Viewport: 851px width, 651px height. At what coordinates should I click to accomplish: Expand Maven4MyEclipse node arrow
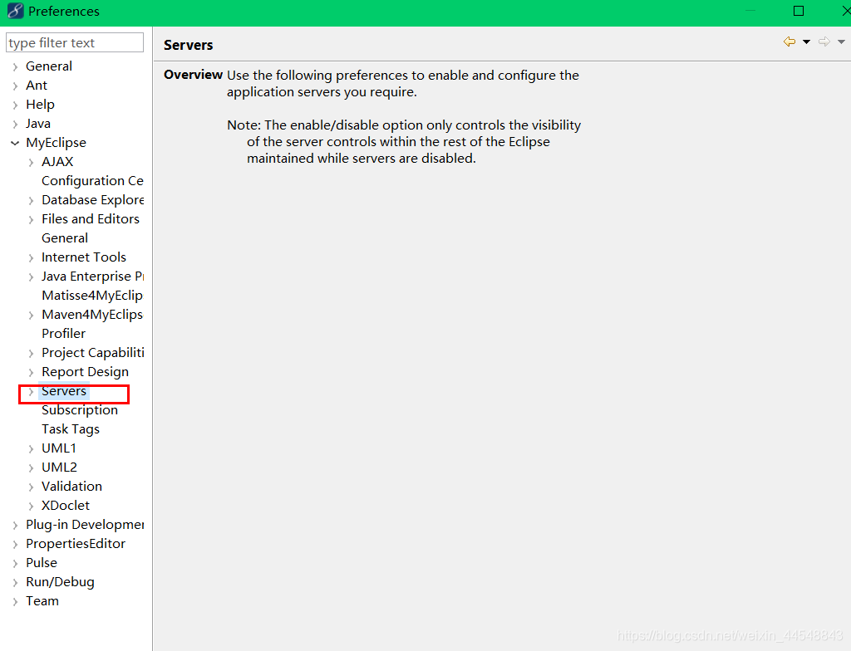(31, 316)
